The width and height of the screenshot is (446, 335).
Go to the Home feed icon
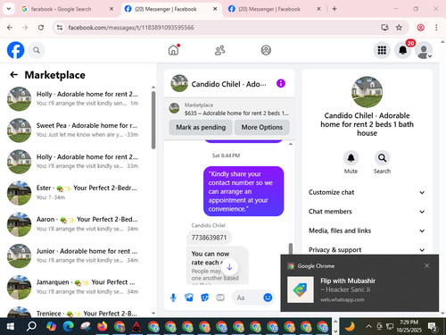pos(173,50)
